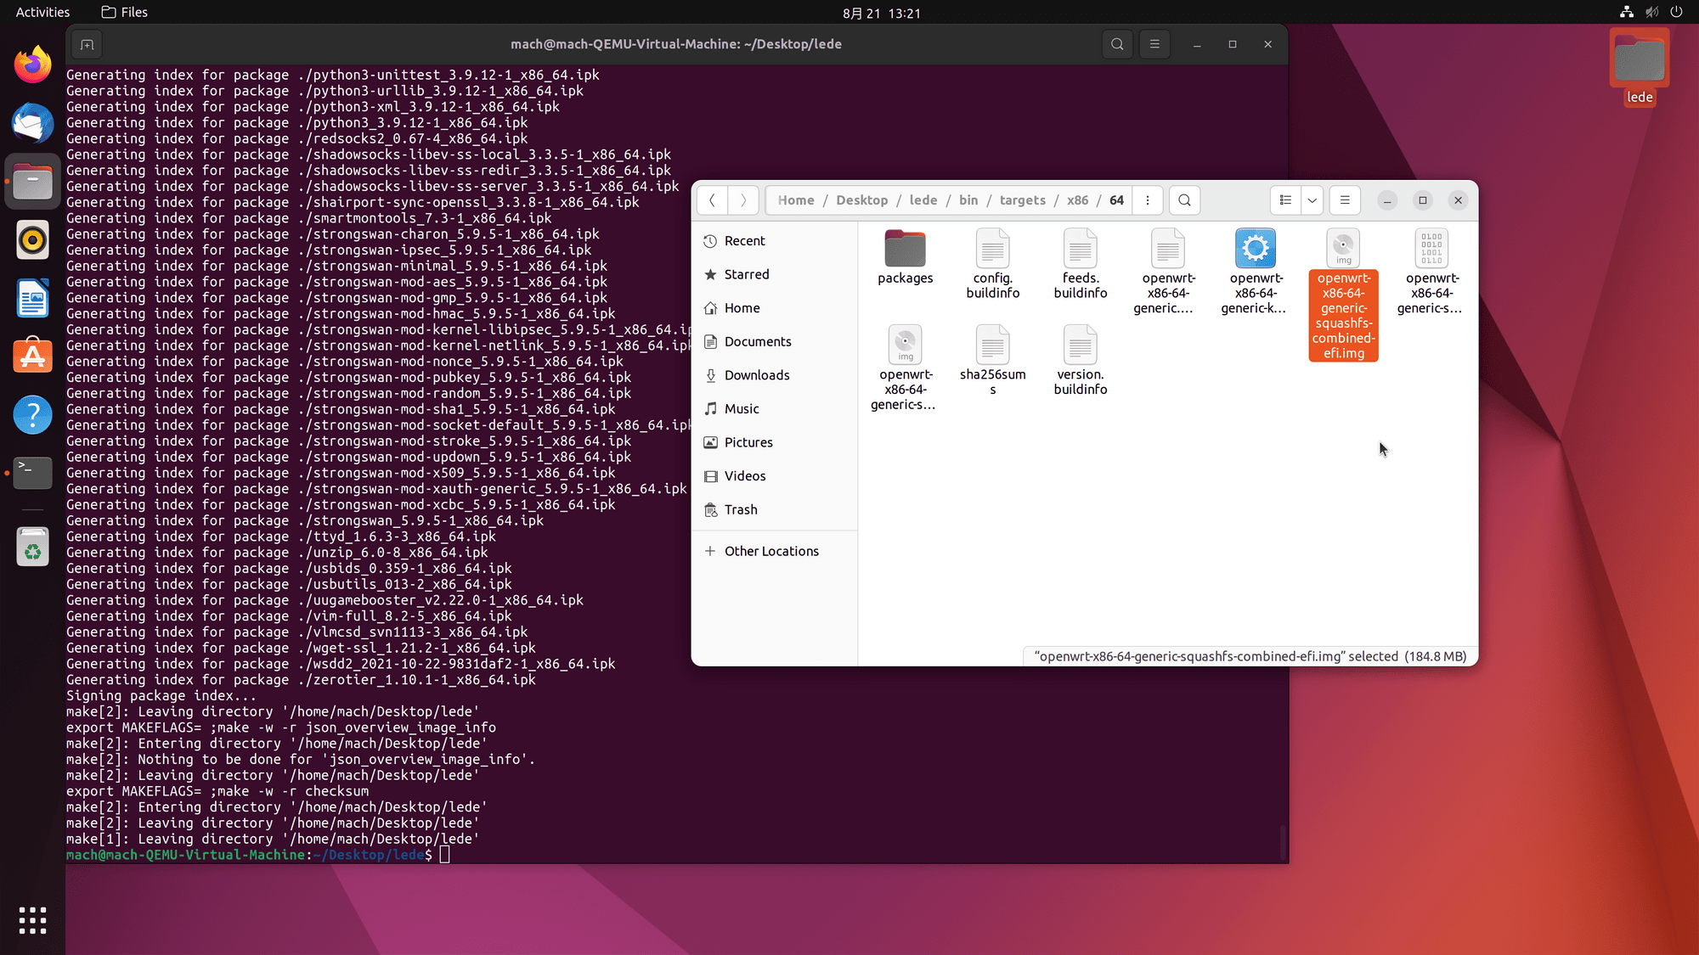
Task: Go to Downloads in the sidebar
Action: tap(757, 374)
